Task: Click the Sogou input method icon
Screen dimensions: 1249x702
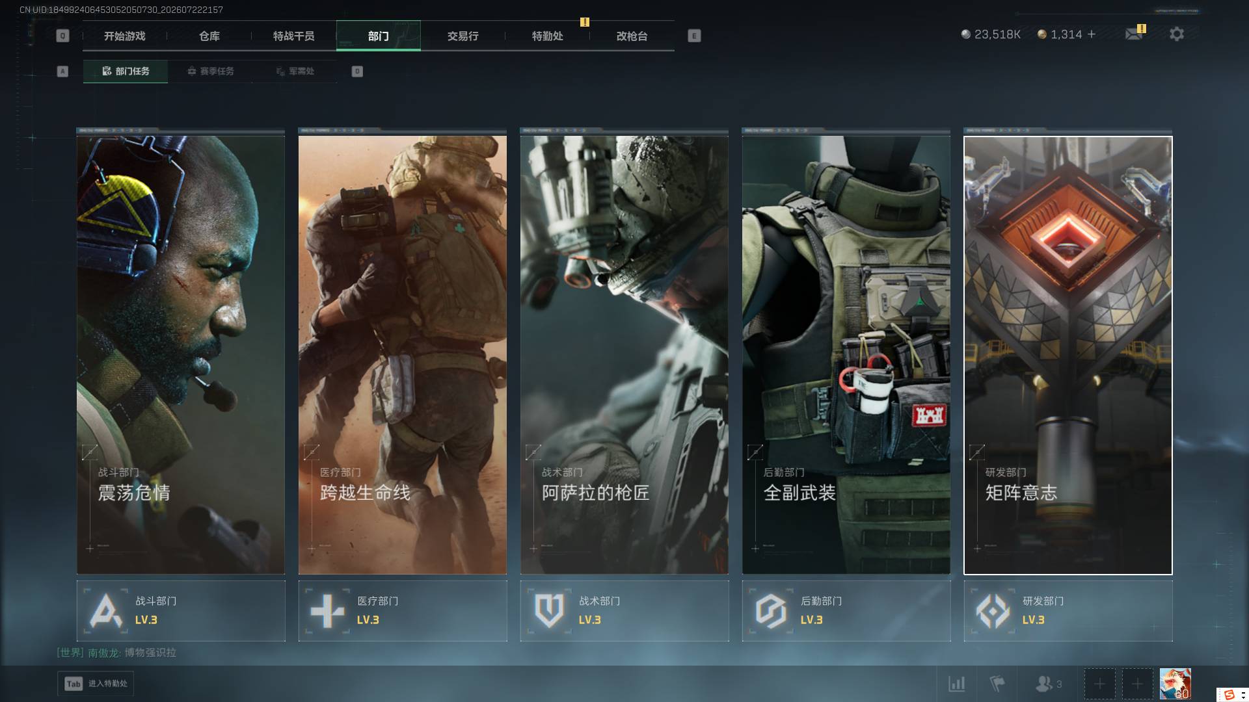Action: [1229, 695]
